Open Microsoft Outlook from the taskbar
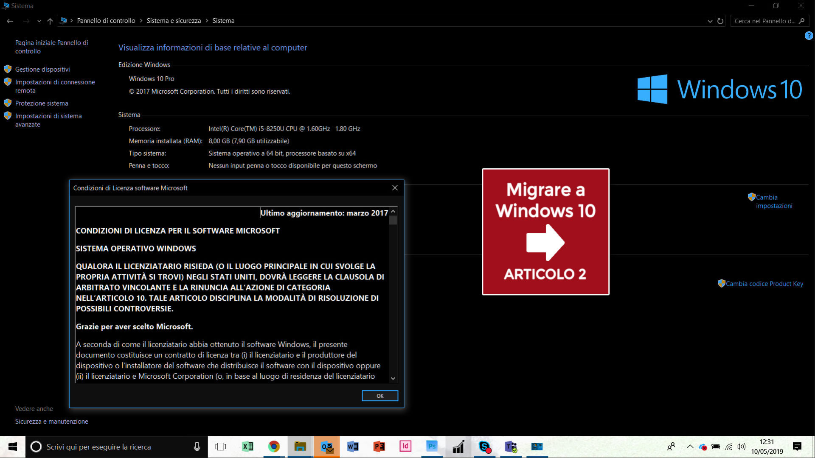This screenshot has height=458, width=815. click(x=326, y=447)
